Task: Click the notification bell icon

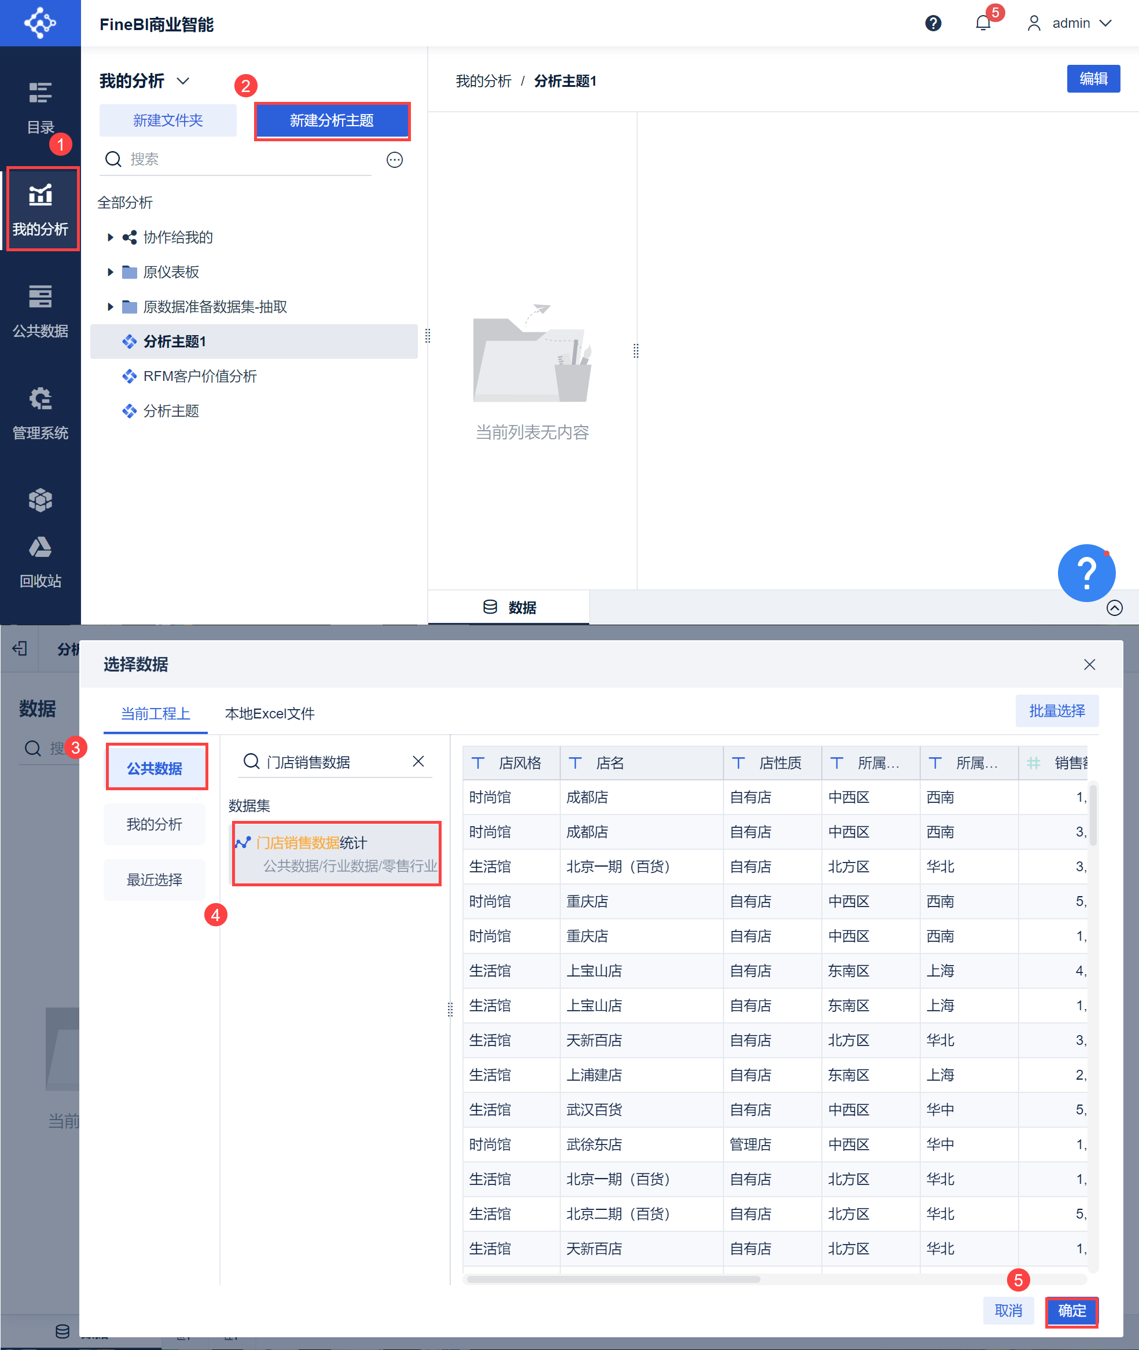Action: pos(982,24)
